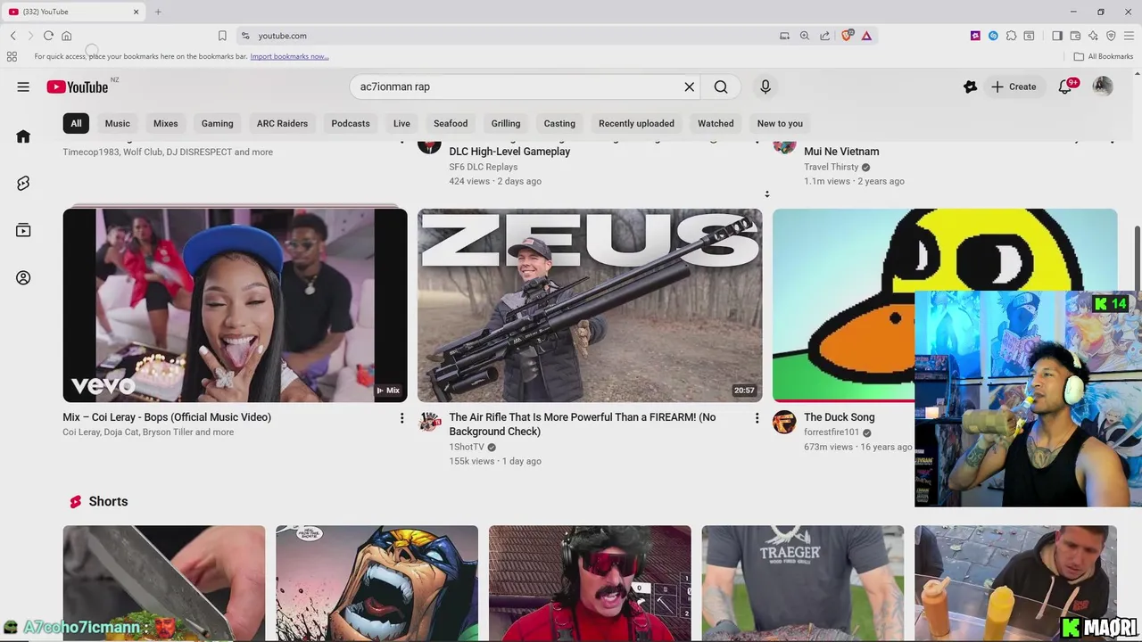Open the browser main menu hamburger
Image resolution: width=1142 pixels, height=642 pixels.
click(1129, 36)
